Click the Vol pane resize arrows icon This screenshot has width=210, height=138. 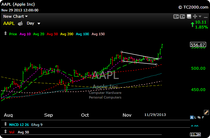(x=5, y=132)
